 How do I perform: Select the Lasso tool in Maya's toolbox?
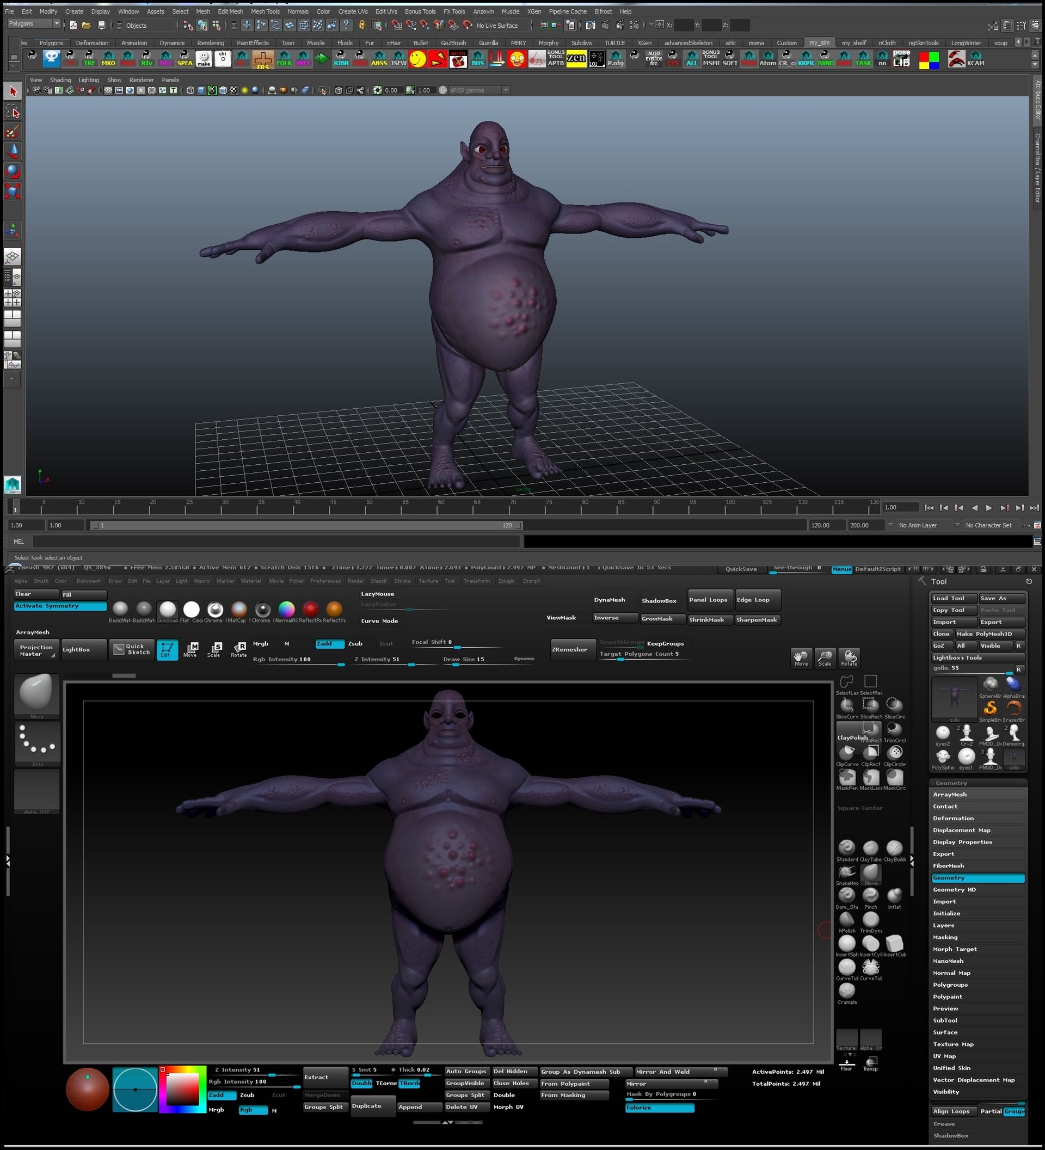tap(13, 112)
